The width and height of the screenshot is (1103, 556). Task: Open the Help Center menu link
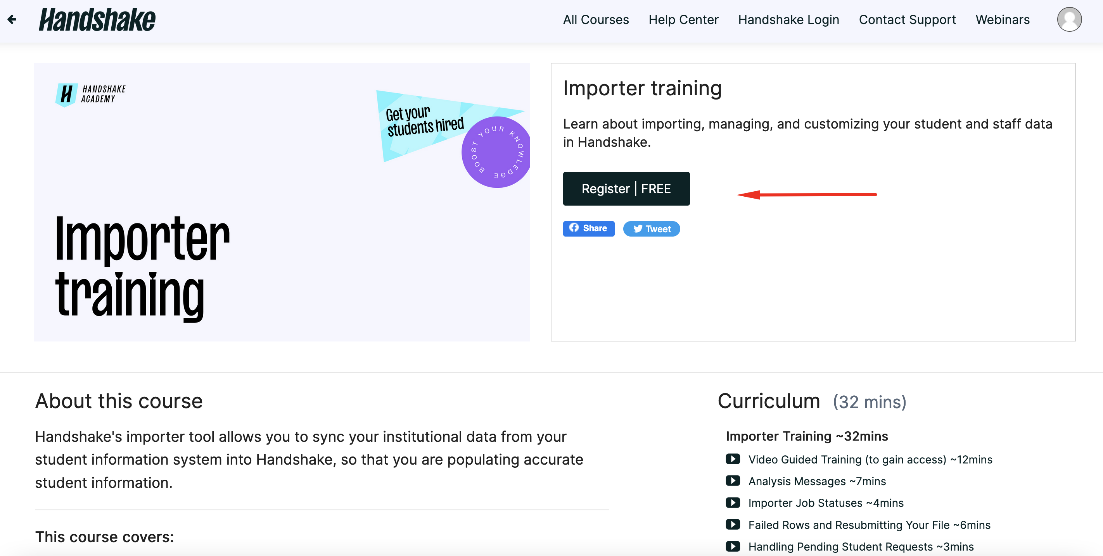tap(683, 20)
